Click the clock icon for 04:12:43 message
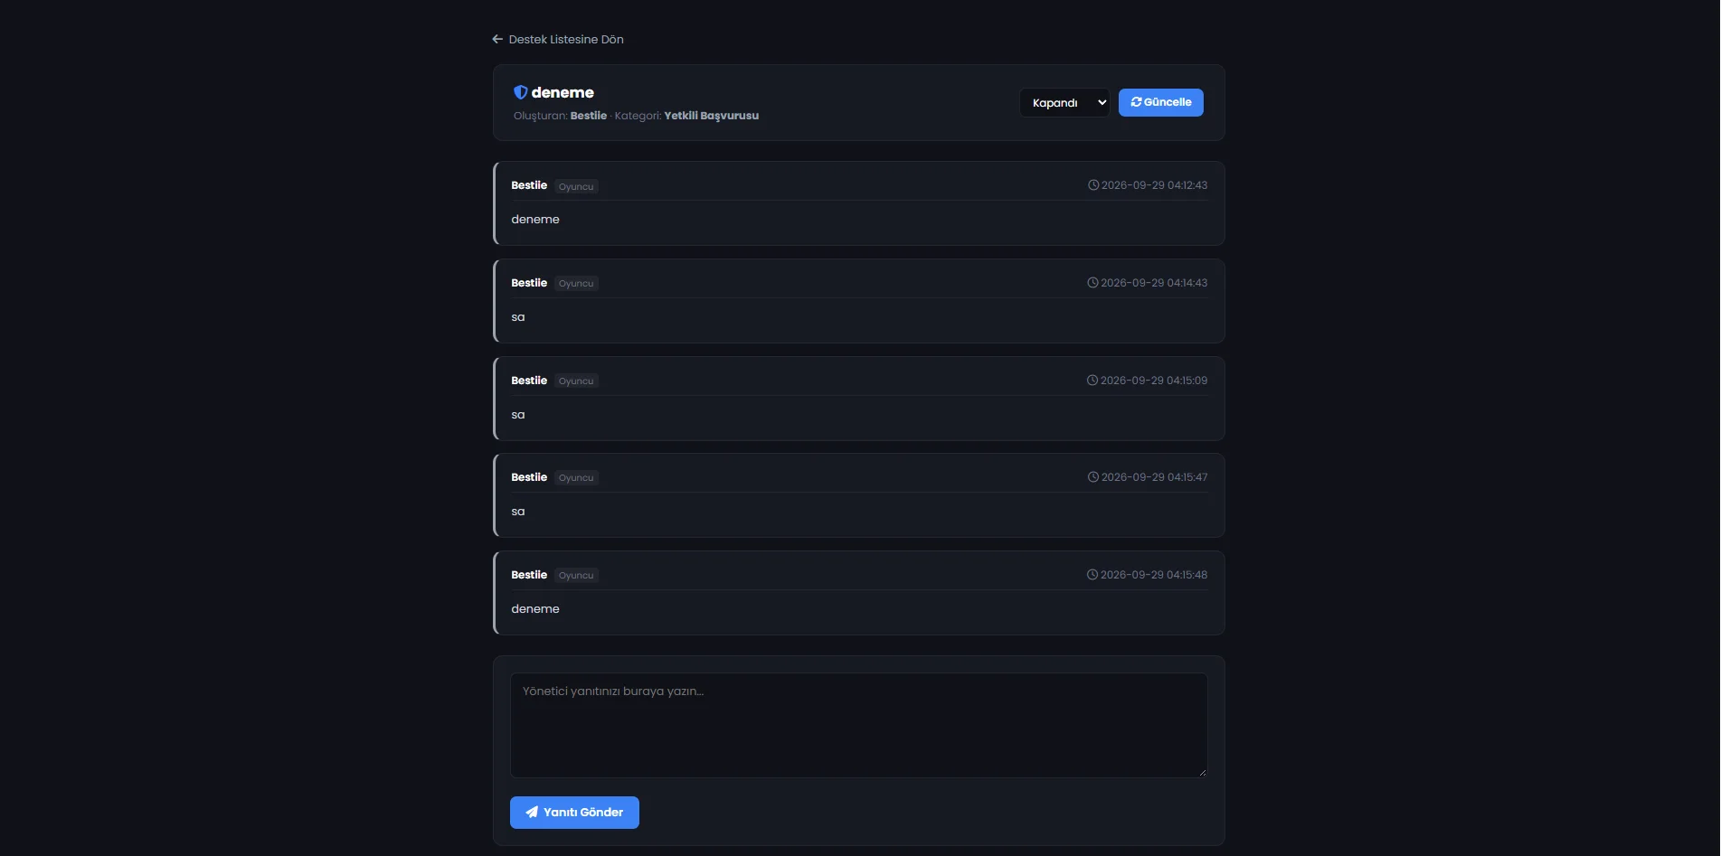This screenshot has height=856, width=1721. click(x=1093, y=185)
